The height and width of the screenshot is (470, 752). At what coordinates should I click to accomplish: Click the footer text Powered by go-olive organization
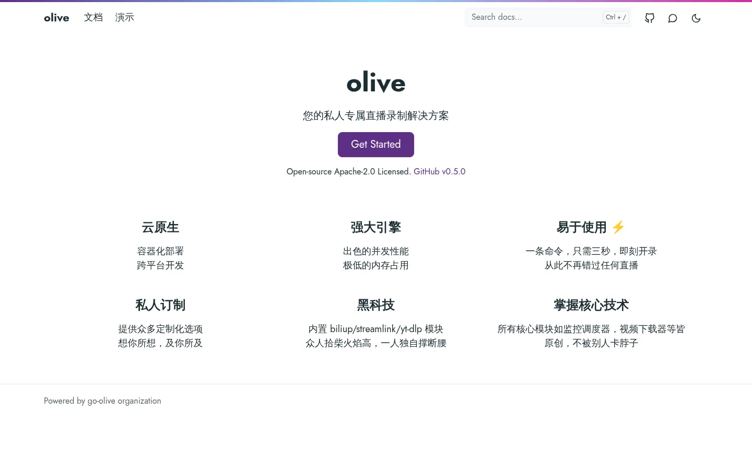[x=102, y=401]
